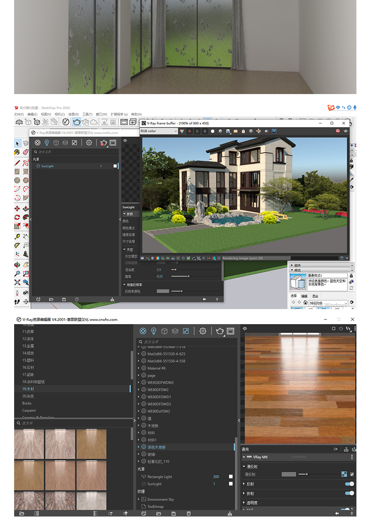Click the first wood thumbnail in the library grid
Image resolution: width=371 pixels, height=525 pixels.
(29, 444)
